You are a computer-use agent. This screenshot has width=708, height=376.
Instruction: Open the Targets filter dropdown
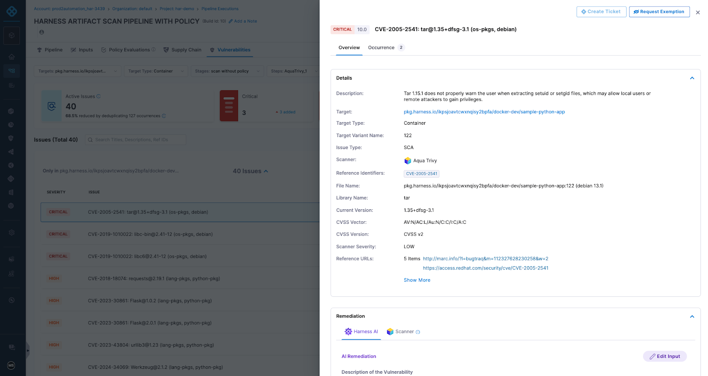[77, 71]
